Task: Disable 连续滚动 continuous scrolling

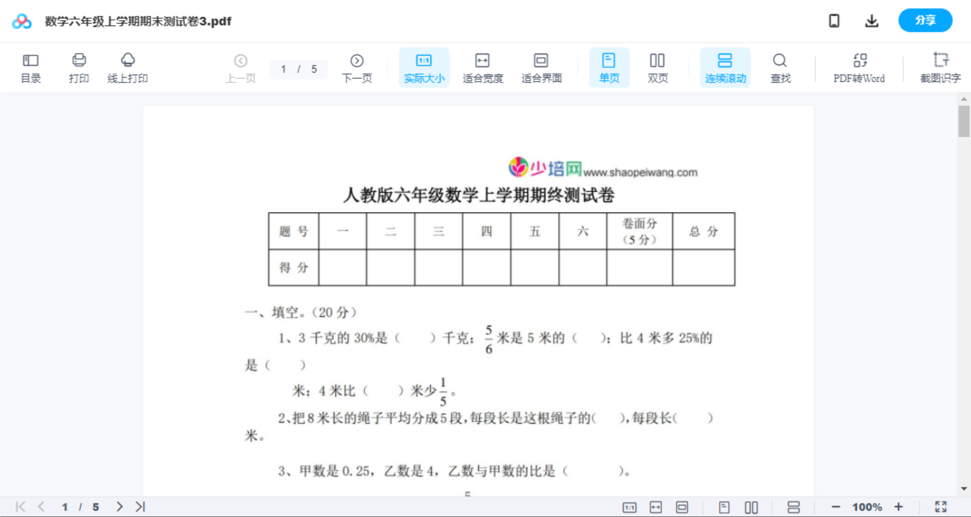Action: click(725, 67)
